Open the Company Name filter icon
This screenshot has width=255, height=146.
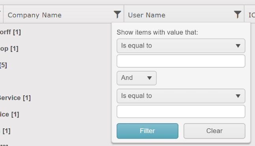tap(117, 15)
